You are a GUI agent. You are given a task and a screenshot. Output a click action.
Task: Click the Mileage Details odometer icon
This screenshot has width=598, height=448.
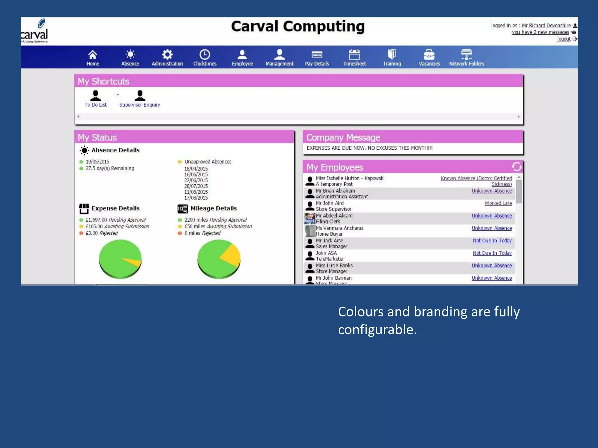[x=182, y=209]
